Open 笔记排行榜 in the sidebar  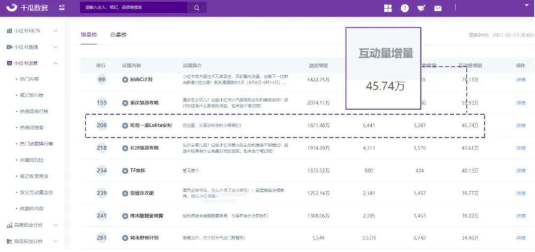pyautogui.click(x=32, y=95)
